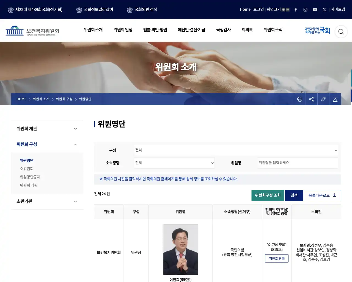Open the 국정감사 main menu
Screen dimensions: 352x282
point(224,30)
